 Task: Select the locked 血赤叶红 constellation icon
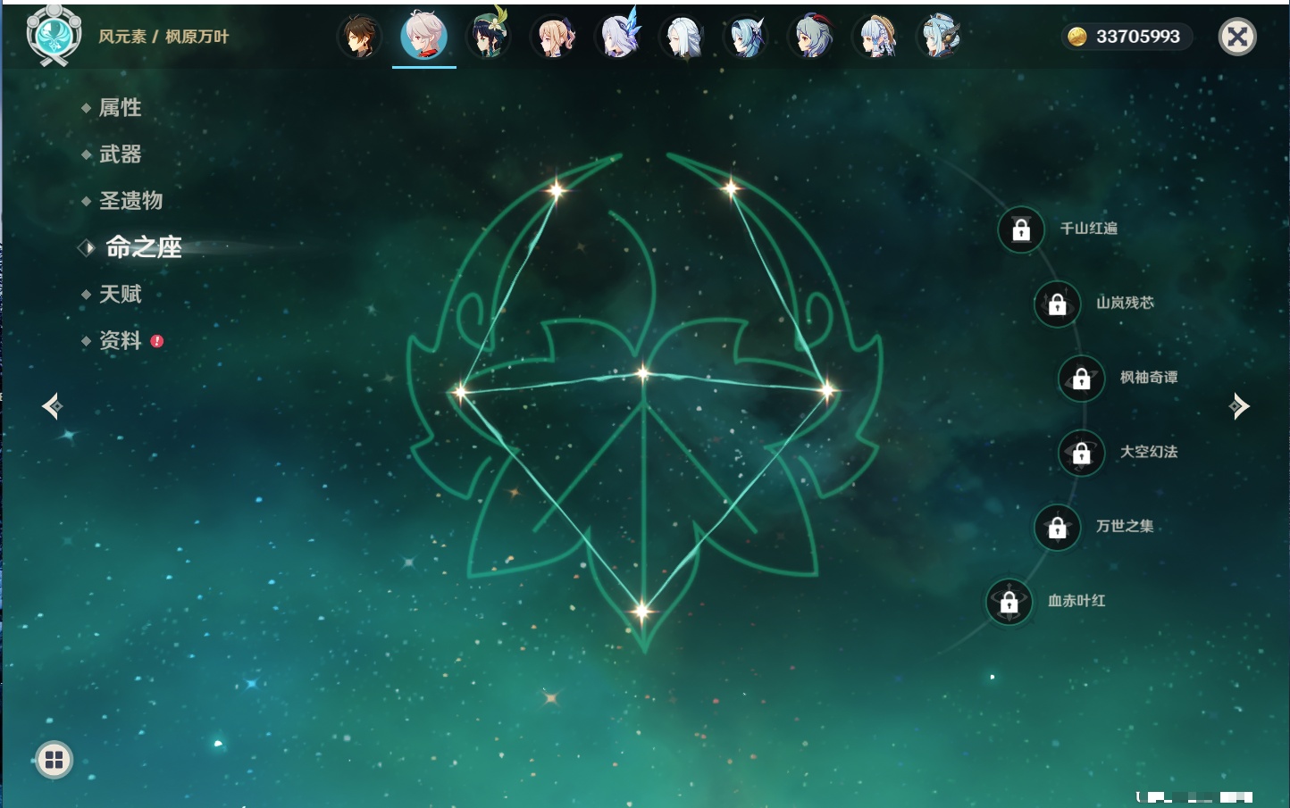(1009, 602)
